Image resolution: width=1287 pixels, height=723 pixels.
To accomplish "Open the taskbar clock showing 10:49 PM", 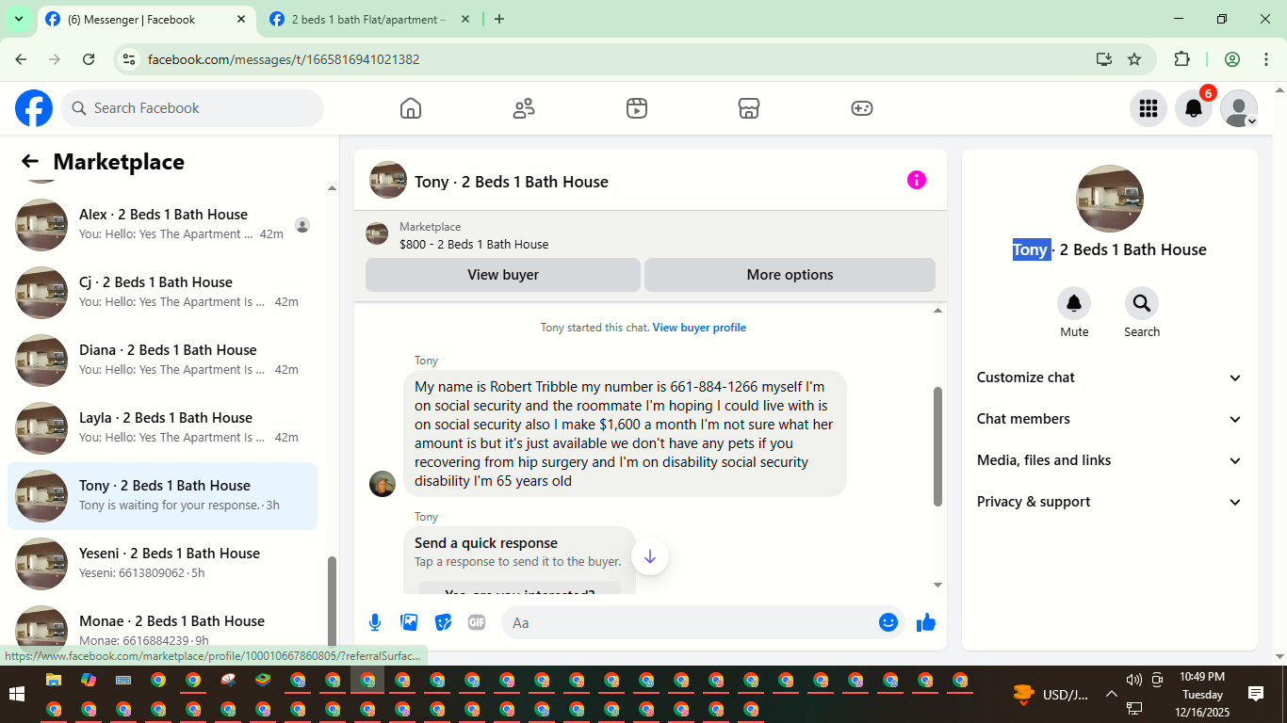I will (x=1202, y=695).
